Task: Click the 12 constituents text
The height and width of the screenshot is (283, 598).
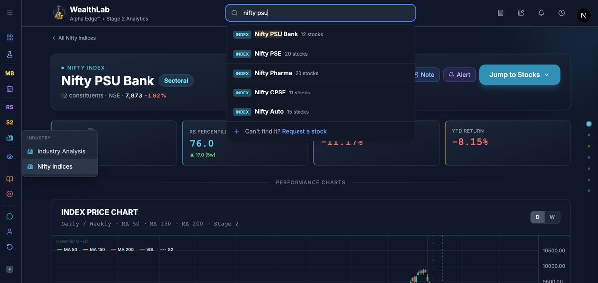Action: click(82, 95)
